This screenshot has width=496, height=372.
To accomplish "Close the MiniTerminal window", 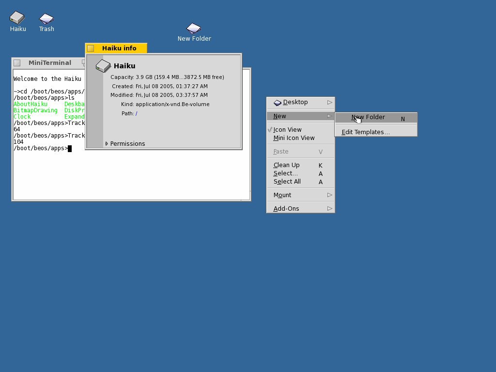I will pos(17,63).
